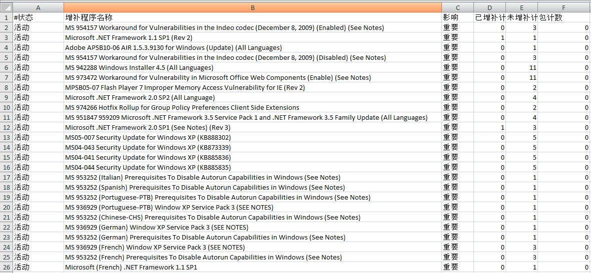Select 'MS 936929 (French) Window XP' cell
Image resolution: width=591 pixels, height=273 pixels.
click(253, 248)
